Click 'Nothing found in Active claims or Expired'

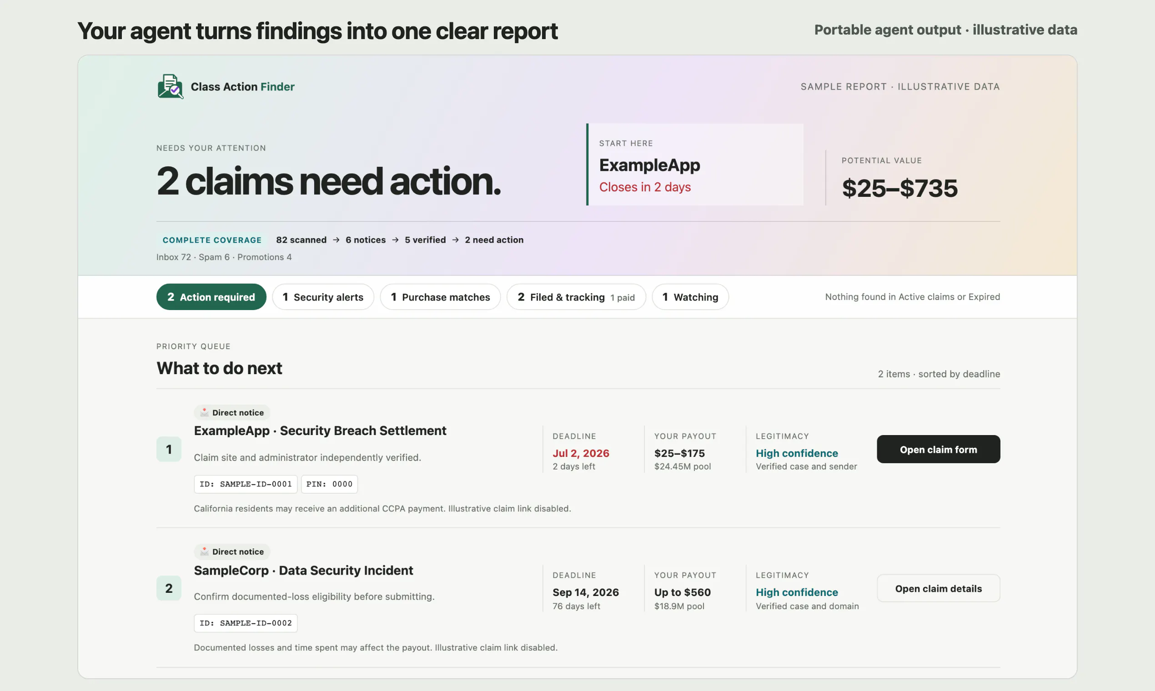tap(912, 296)
